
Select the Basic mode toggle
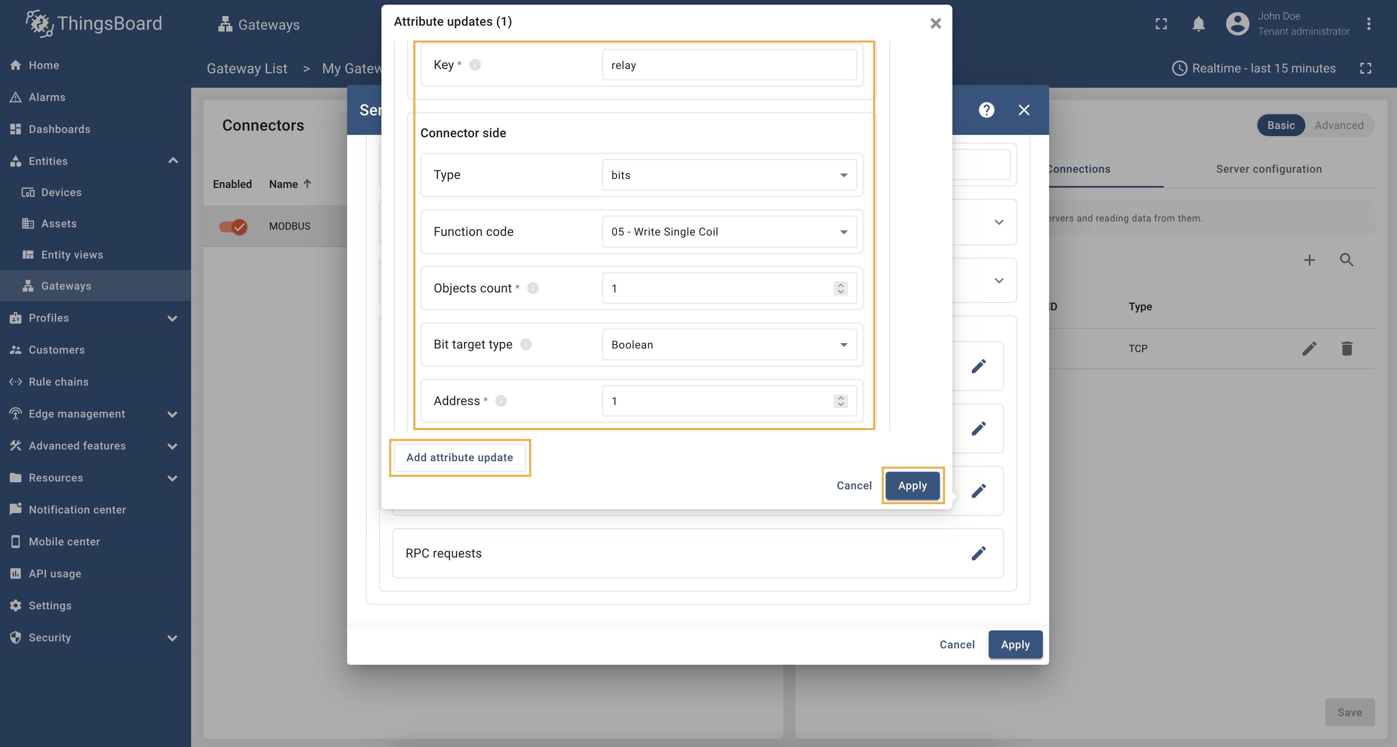(x=1280, y=125)
